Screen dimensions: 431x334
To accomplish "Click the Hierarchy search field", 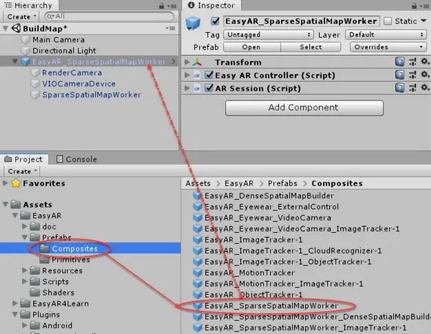I will (x=109, y=16).
